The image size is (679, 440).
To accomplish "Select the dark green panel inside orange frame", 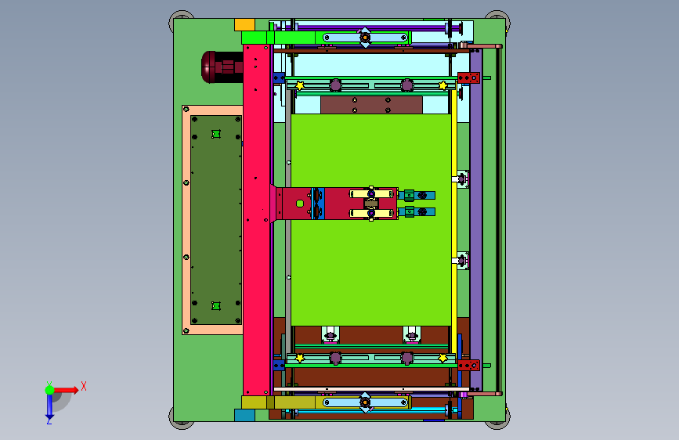I will pos(216,219).
